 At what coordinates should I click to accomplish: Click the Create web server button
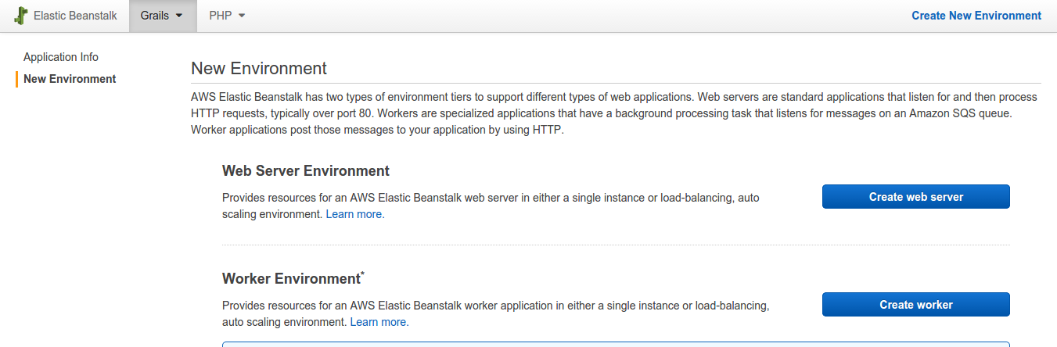[916, 197]
